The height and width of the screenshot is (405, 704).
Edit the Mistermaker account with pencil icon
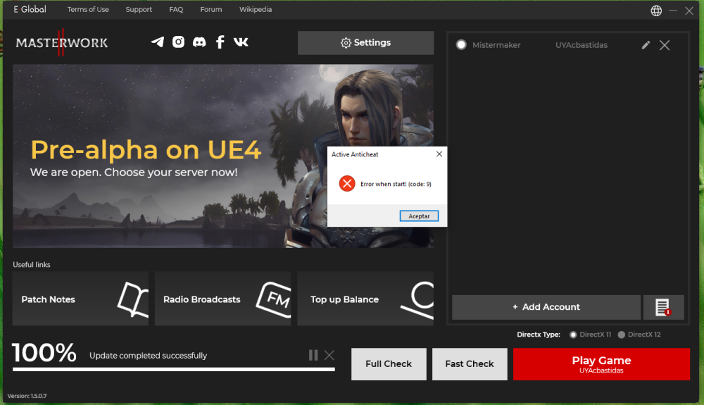(x=646, y=45)
